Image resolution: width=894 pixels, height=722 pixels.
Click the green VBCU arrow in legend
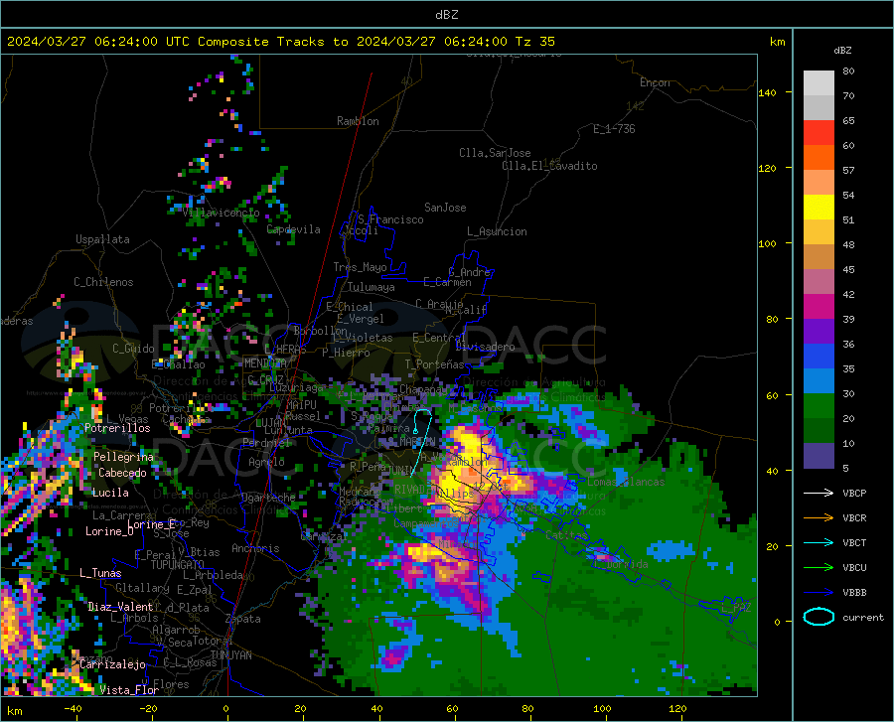(819, 567)
